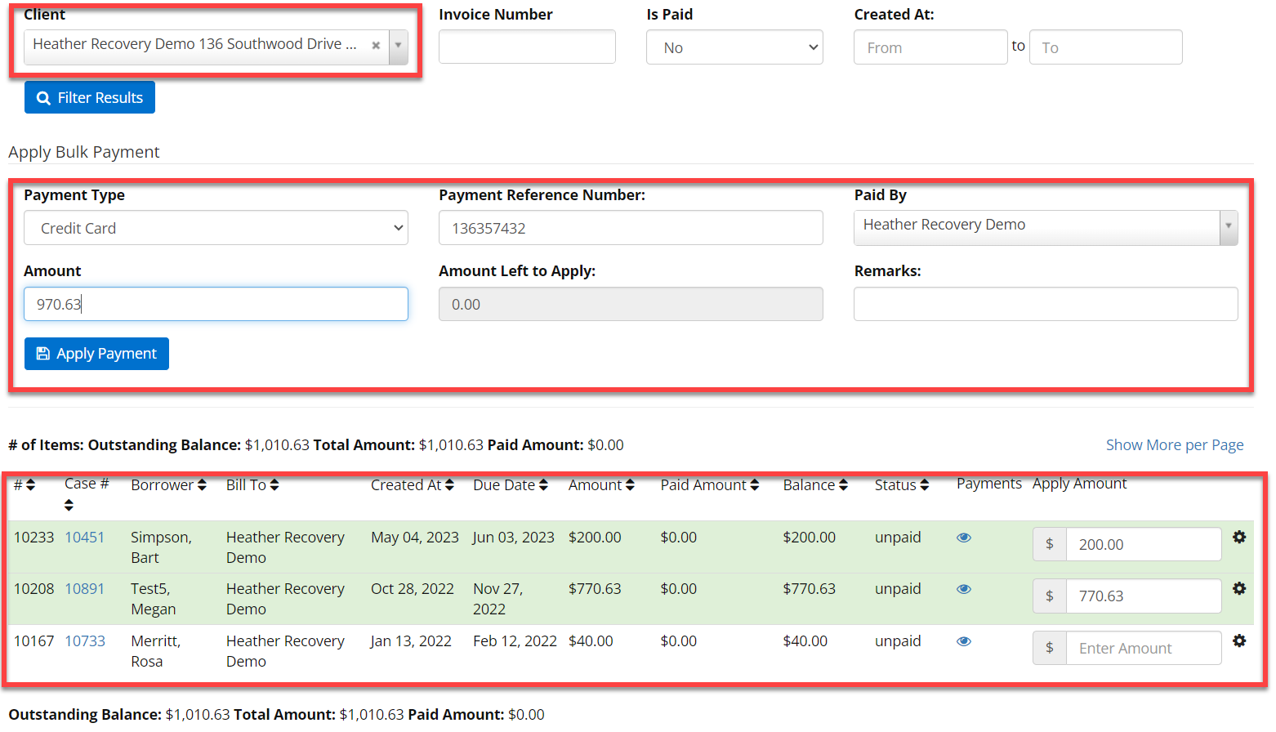Click Apply Amount field showing 770.63
1276x732 pixels.
coord(1144,596)
